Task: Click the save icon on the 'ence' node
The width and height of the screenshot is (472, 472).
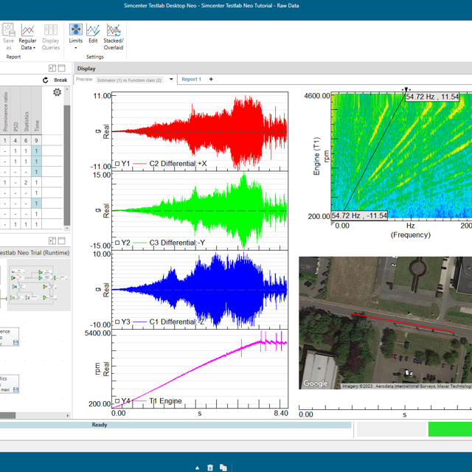Action: click(x=16, y=342)
